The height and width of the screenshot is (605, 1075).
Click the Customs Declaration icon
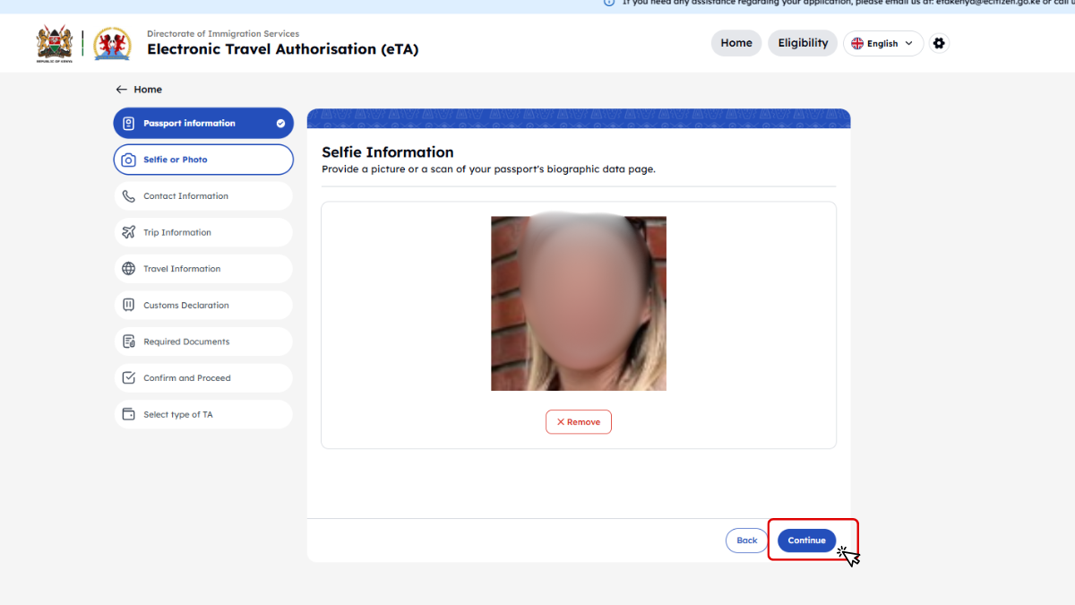tap(128, 305)
